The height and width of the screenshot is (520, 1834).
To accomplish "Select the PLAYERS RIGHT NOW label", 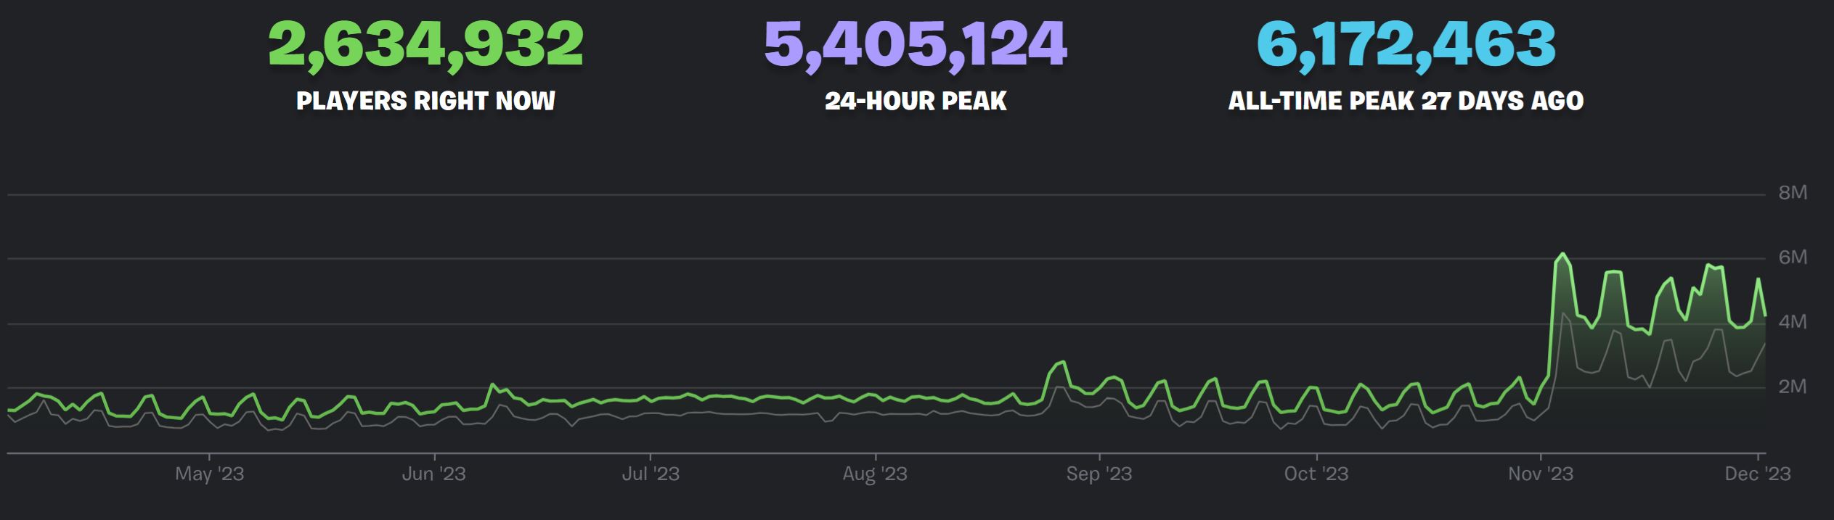I will [425, 101].
